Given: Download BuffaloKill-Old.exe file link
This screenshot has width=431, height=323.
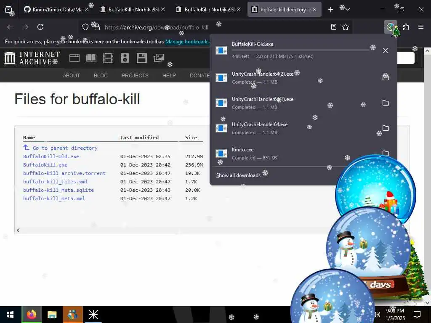Looking at the screenshot, I should click(51, 156).
